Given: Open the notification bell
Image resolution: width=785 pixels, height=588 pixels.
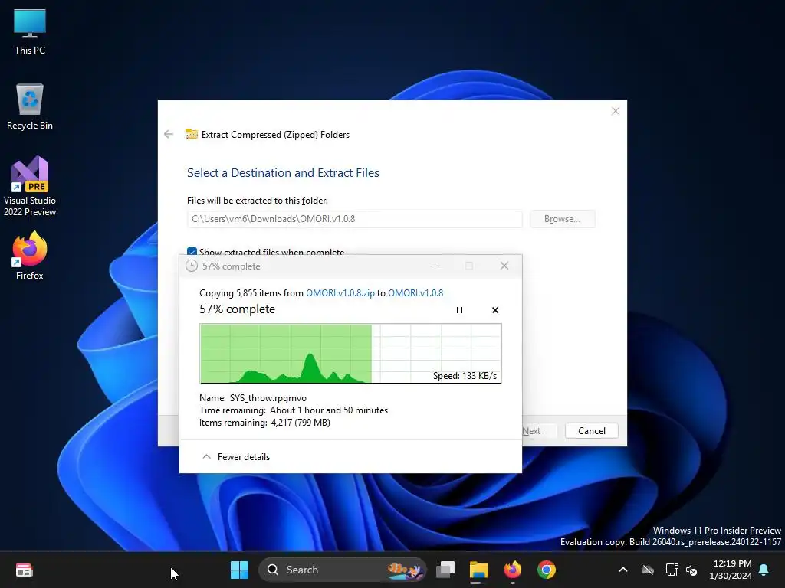Looking at the screenshot, I should click(764, 570).
